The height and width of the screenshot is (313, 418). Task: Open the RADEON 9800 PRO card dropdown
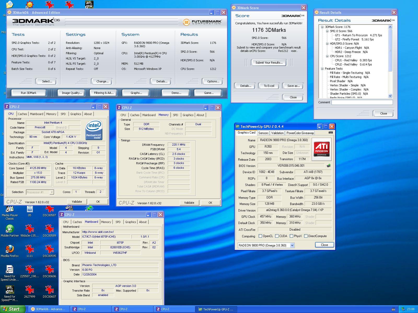(x=292, y=245)
